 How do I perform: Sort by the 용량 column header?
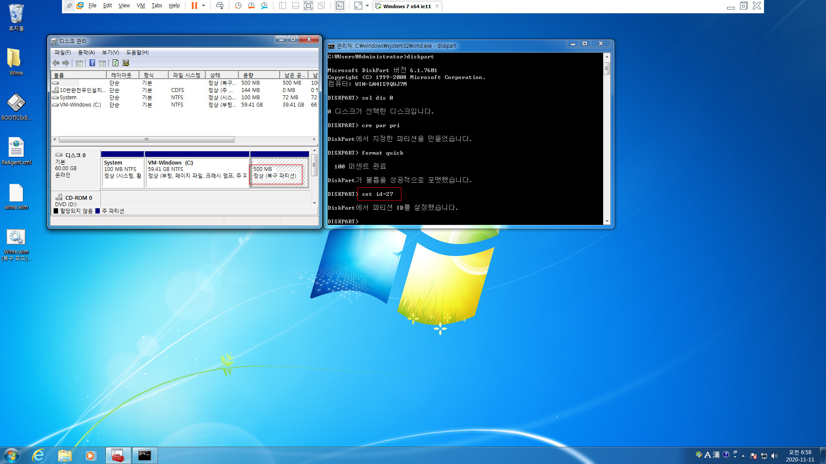(259, 75)
